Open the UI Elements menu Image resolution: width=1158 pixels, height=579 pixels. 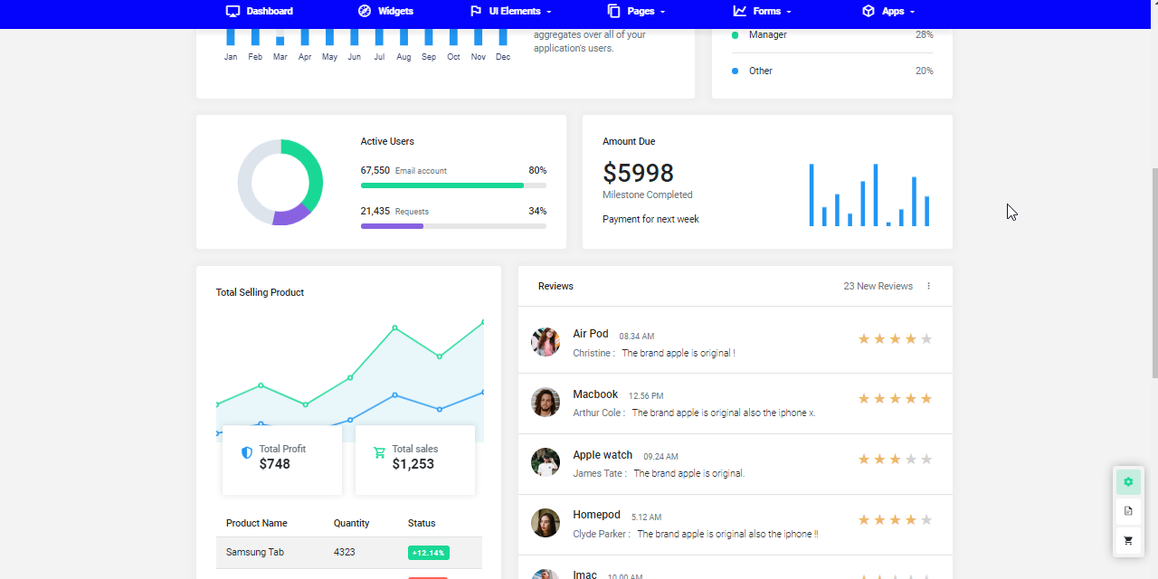(511, 11)
